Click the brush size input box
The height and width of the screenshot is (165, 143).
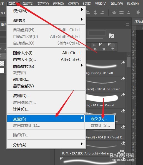click(97, 33)
